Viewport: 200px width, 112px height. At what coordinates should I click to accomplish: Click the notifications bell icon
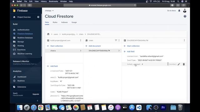pyautogui.click(x=179, y=11)
